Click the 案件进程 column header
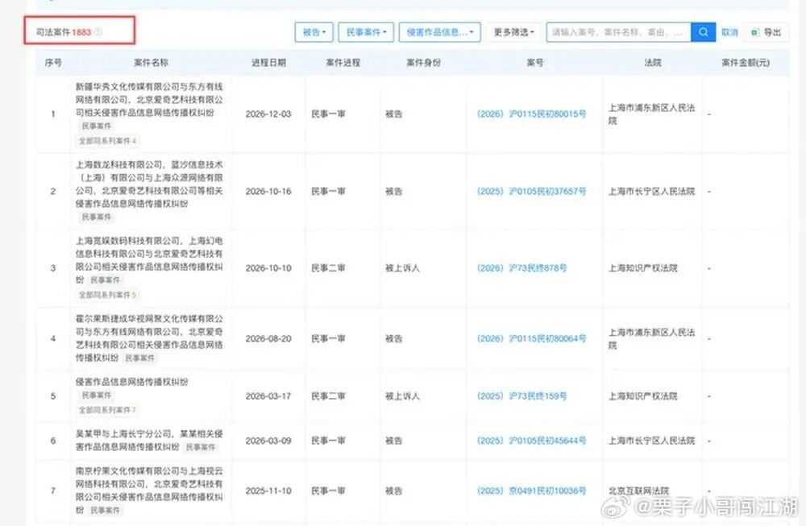The width and height of the screenshot is (806, 526). 343,63
